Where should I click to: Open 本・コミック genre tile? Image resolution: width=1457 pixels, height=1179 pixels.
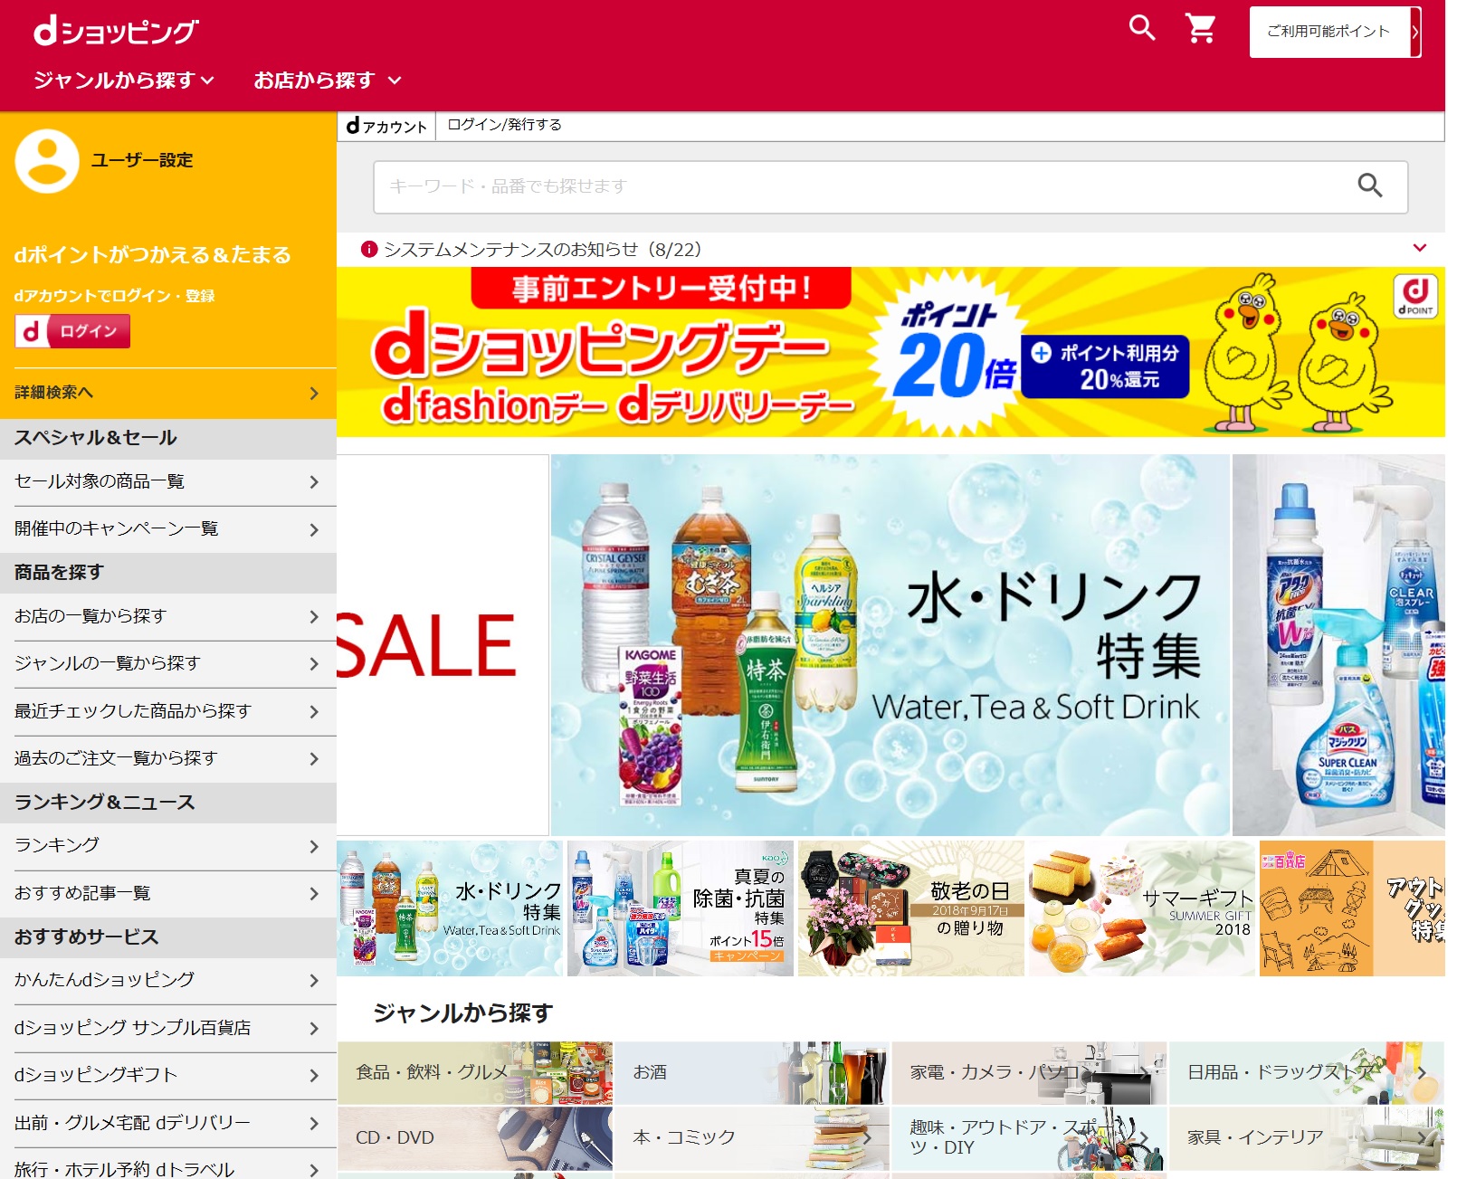(x=752, y=1138)
